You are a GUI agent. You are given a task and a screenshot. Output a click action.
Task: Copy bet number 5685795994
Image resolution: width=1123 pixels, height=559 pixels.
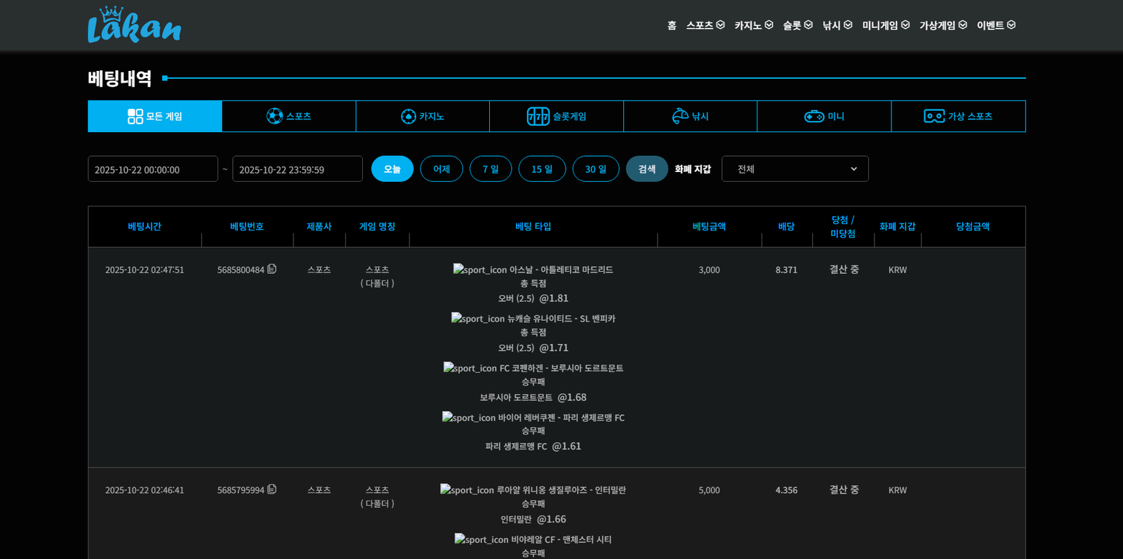[272, 489]
